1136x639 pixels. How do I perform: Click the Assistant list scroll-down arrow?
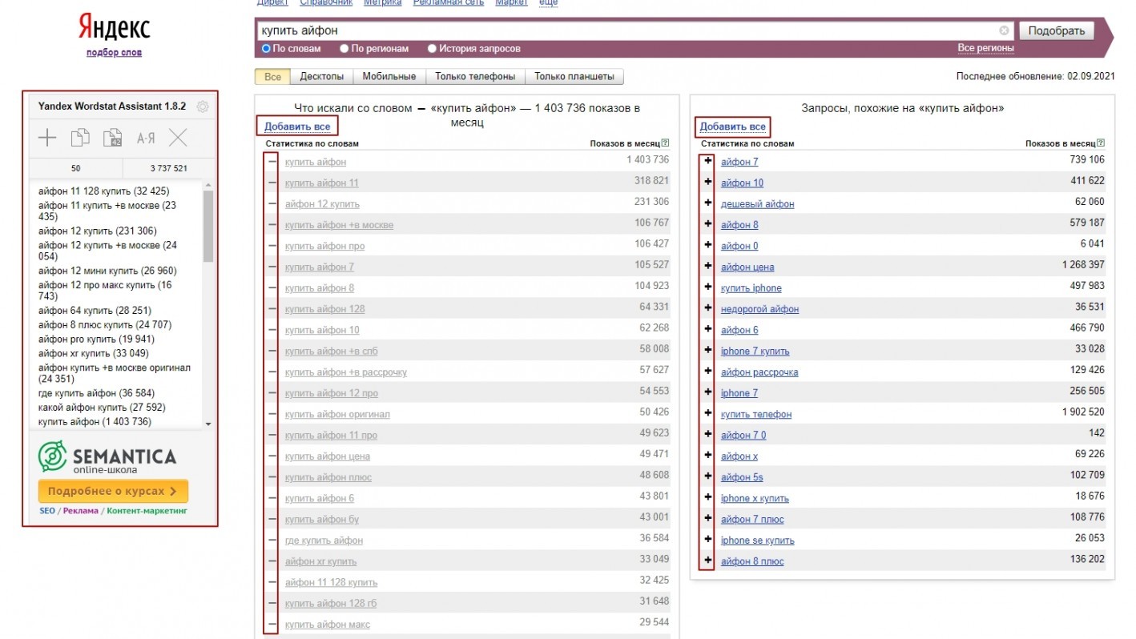(x=208, y=424)
